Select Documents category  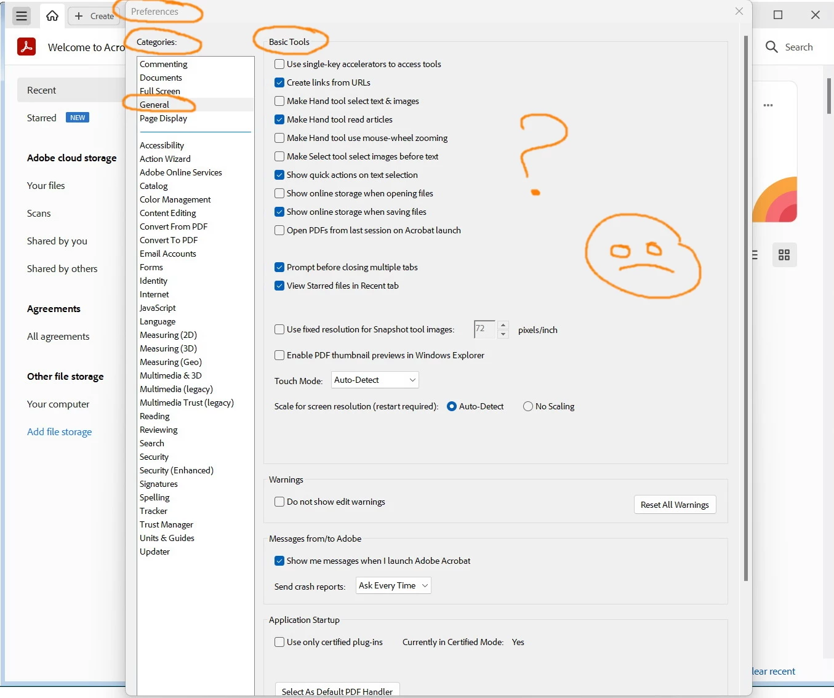point(161,78)
